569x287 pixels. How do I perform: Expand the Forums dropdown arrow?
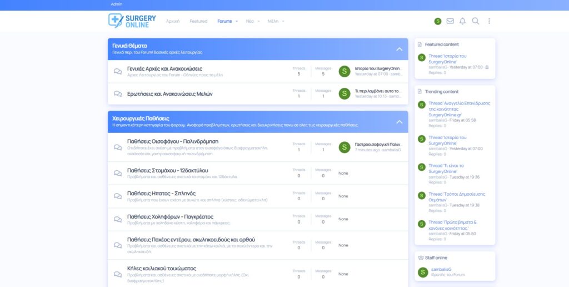[237, 21]
